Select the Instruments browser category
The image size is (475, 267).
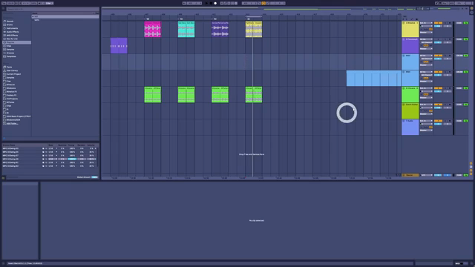tap(12, 28)
